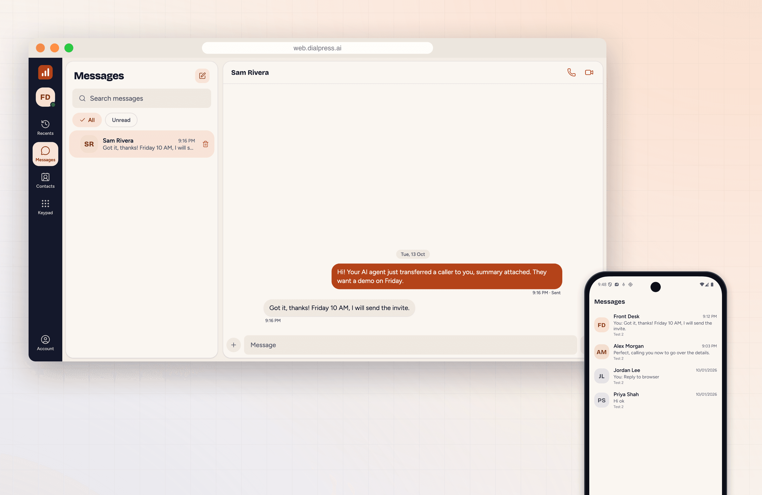Click the Search messages field
The image size is (762, 495).
click(142, 98)
